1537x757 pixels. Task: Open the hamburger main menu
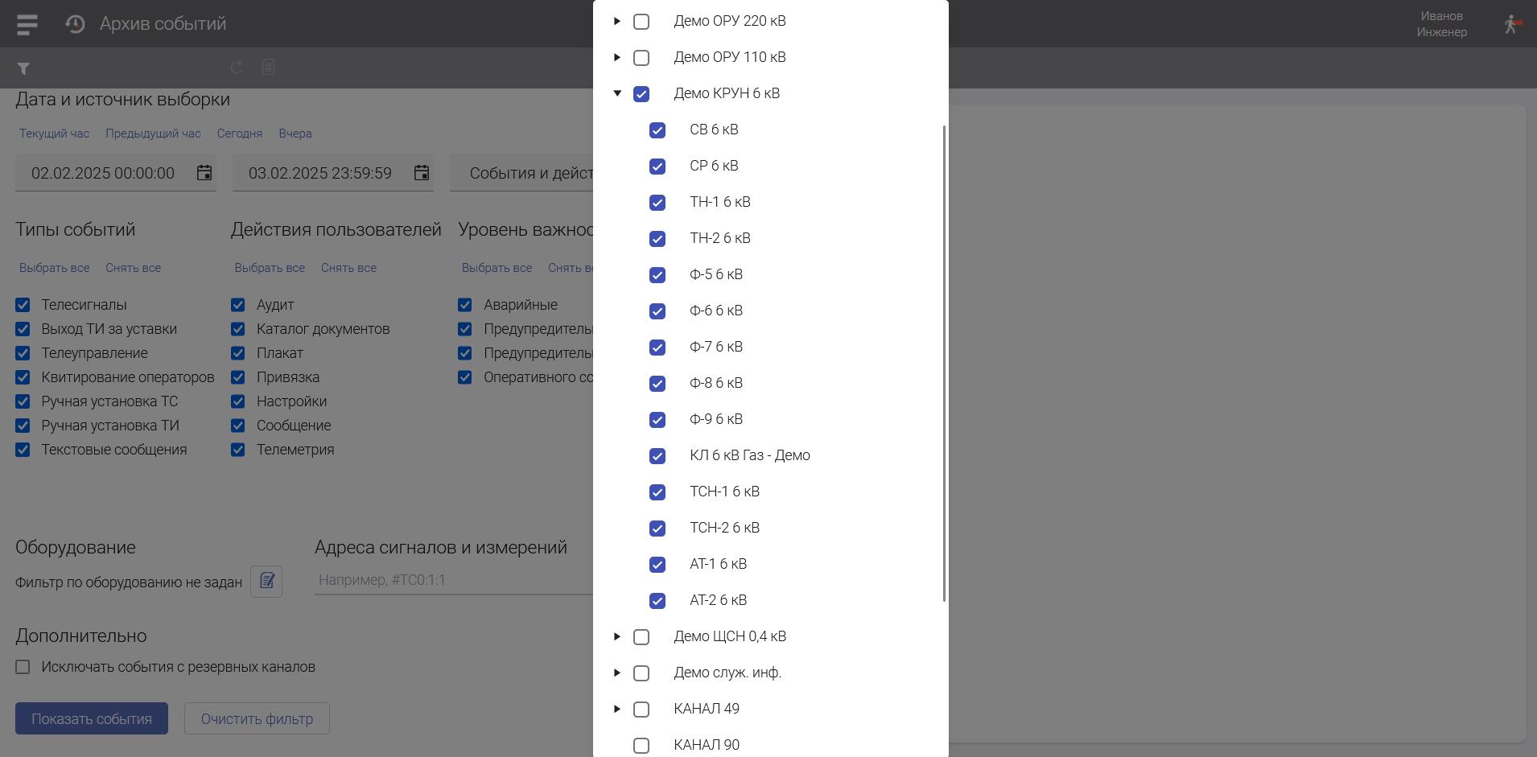click(27, 24)
